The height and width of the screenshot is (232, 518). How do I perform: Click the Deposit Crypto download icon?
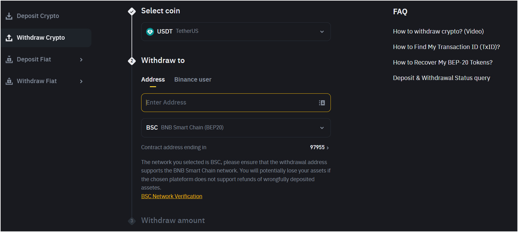coord(9,16)
